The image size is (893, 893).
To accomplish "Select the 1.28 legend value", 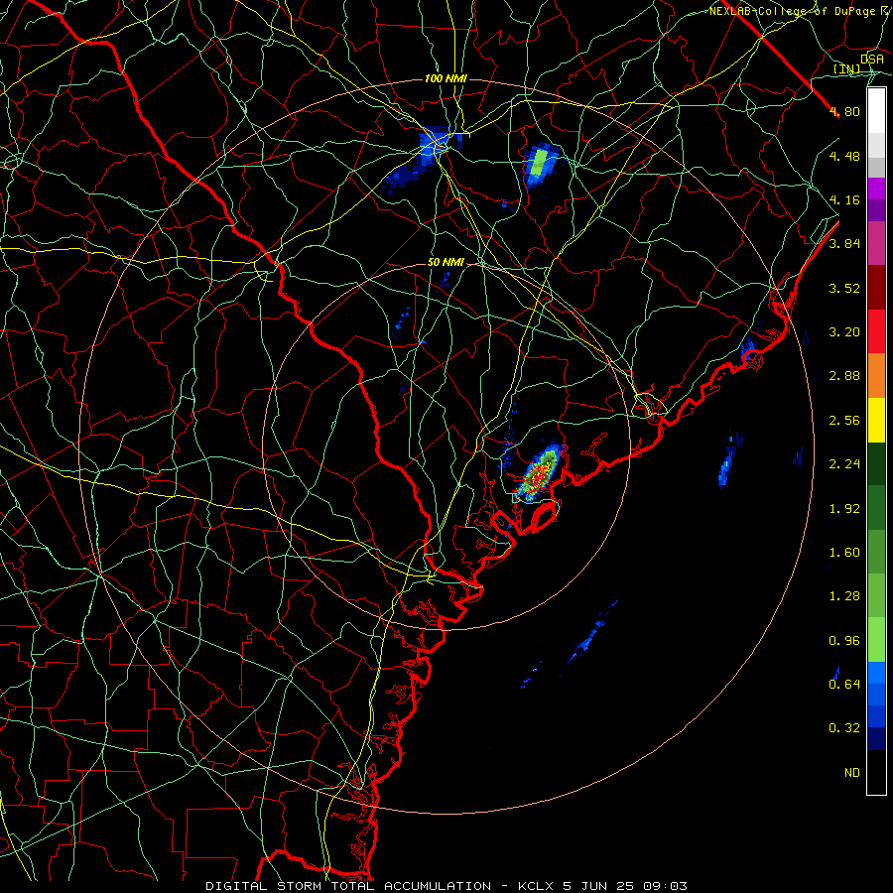I will (844, 596).
